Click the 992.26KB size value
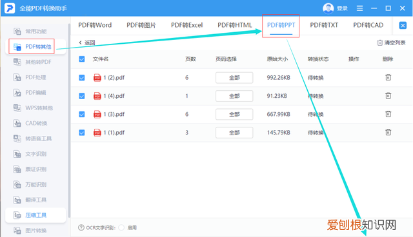The height and width of the screenshot is (237, 413). 278,78
